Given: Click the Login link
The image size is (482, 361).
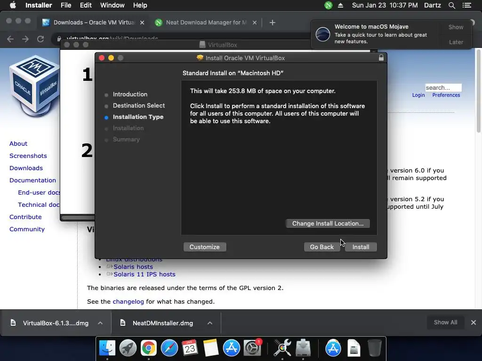Looking at the screenshot, I should point(418,95).
